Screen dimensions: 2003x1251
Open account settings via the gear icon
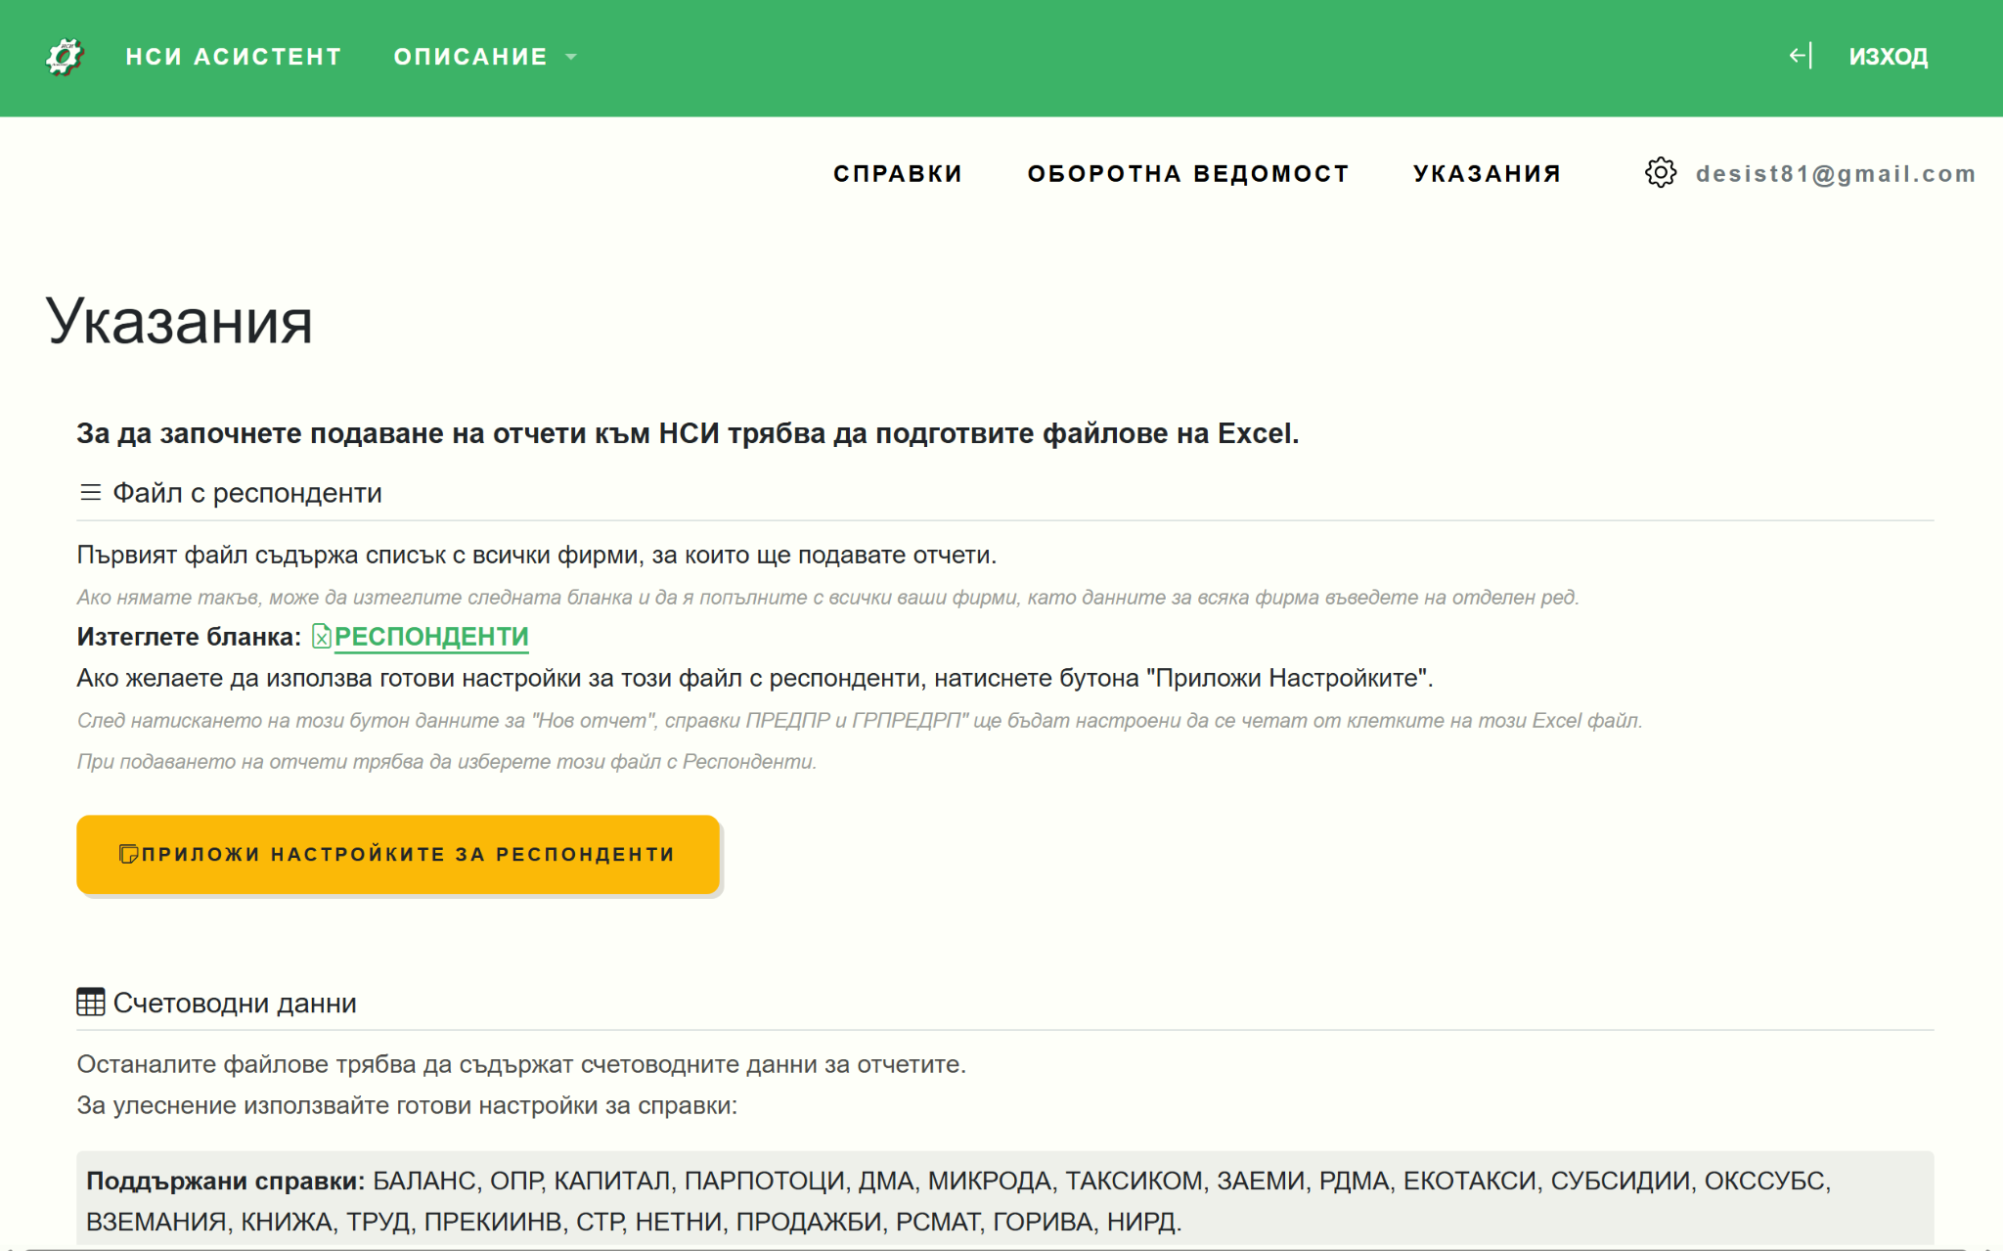pos(1660,173)
